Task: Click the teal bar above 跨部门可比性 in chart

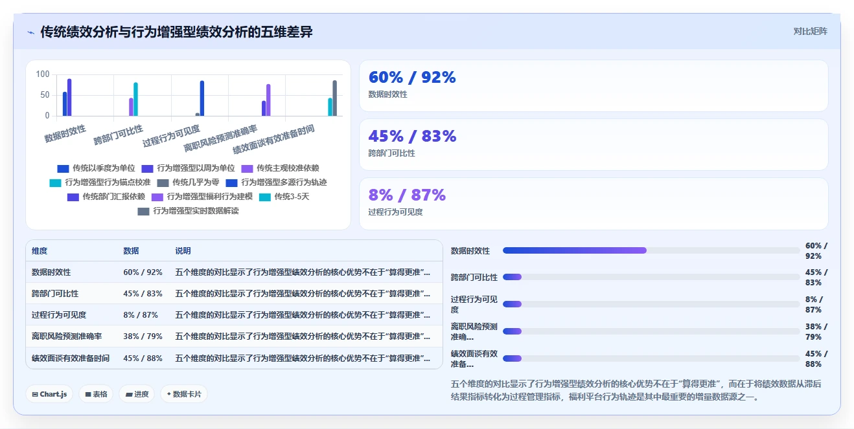Action: tap(135, 99)
